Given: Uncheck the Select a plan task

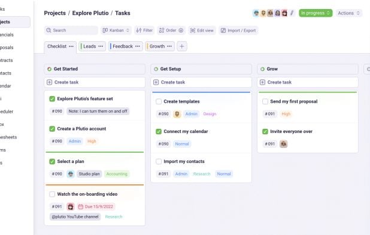Looking at the screenshot, I should tap(52, 162).
